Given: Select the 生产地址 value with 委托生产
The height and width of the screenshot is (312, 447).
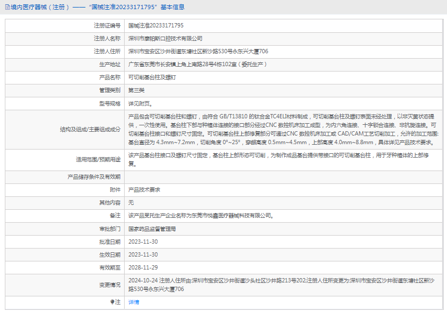Looking at the screenshot, I should click(x=198, y=64).
